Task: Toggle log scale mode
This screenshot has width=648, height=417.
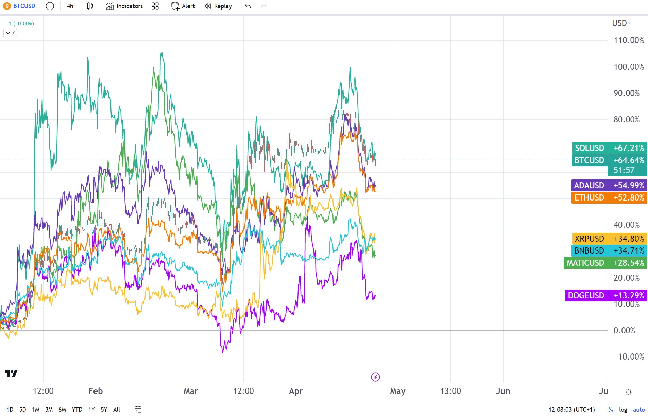Action: pyautogui.click(x=623, y=410)
